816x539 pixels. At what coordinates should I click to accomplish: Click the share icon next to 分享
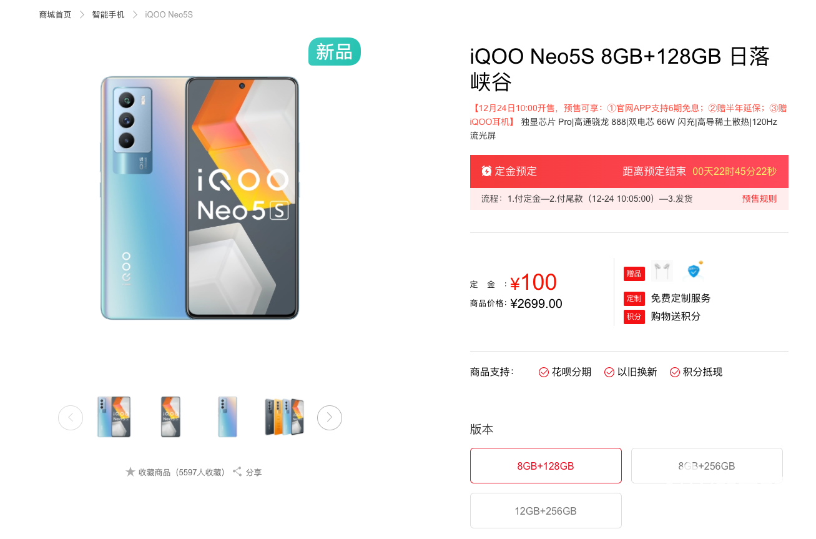(237, 472)
